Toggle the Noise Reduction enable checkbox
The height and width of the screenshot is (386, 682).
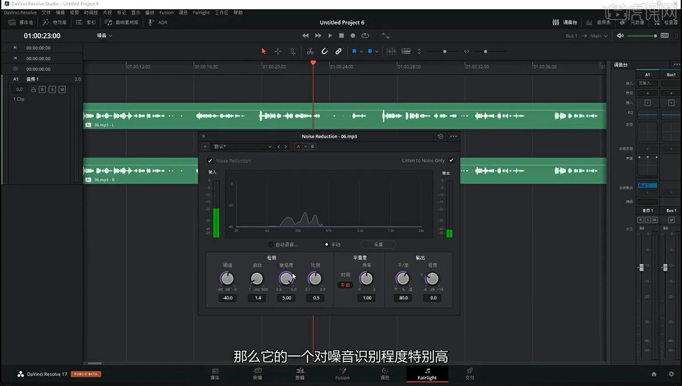pyautogui.click(x=210, y=161)
